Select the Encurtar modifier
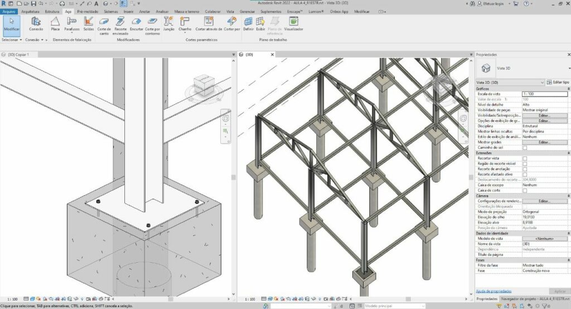 [x=136, y=23]
